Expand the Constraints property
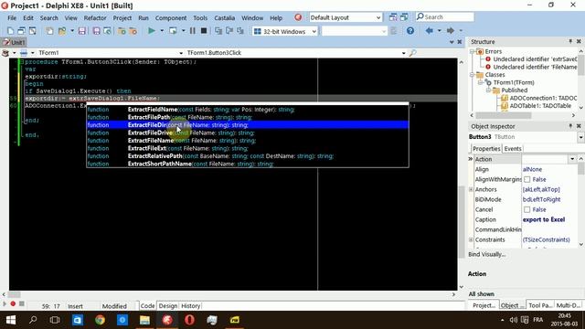This screenshot has height=329, width=585. point(471,239)
